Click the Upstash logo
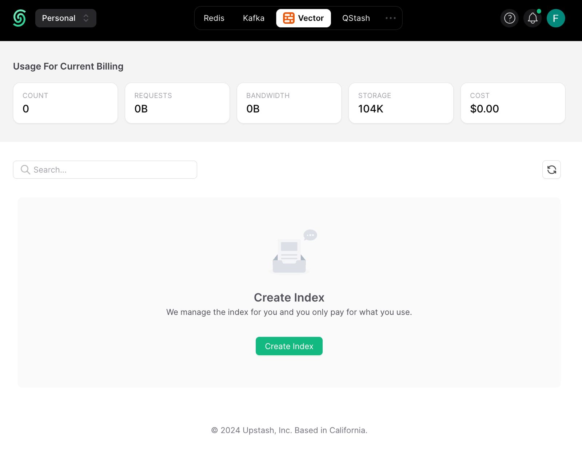 19,18
